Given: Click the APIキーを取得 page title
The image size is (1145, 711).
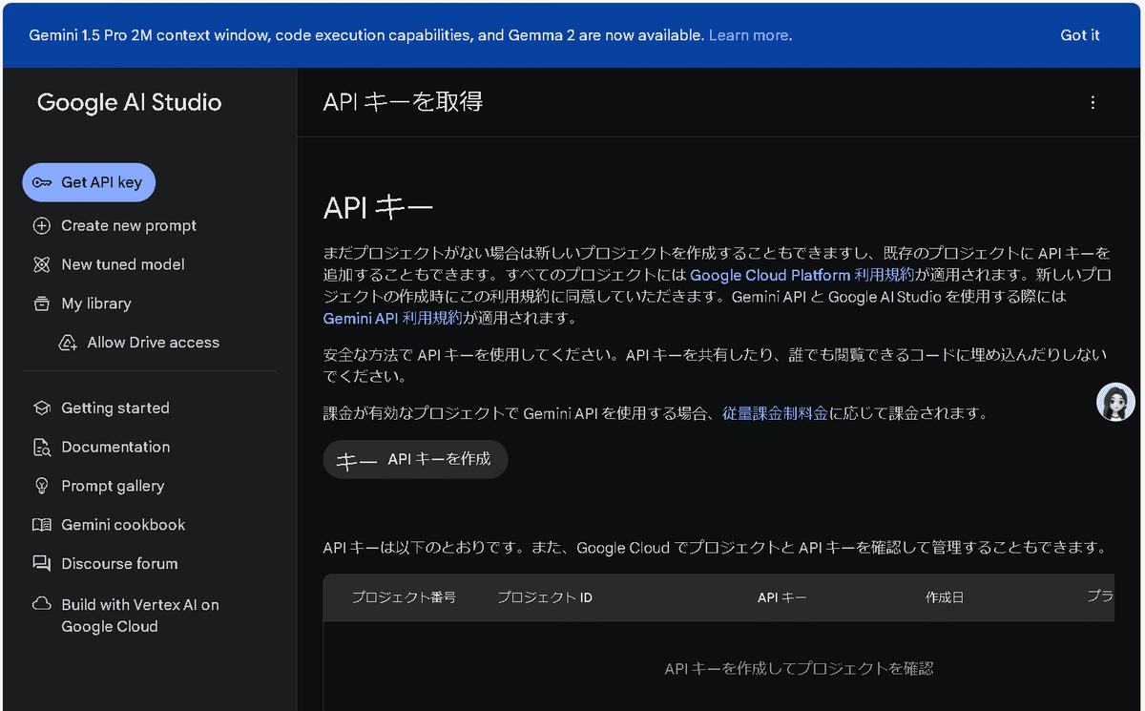Looking at the screenshot, I should coord(403,102).
